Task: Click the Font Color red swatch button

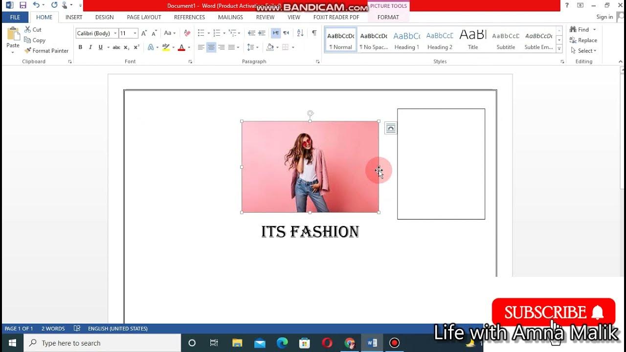Action: (181, 47)
